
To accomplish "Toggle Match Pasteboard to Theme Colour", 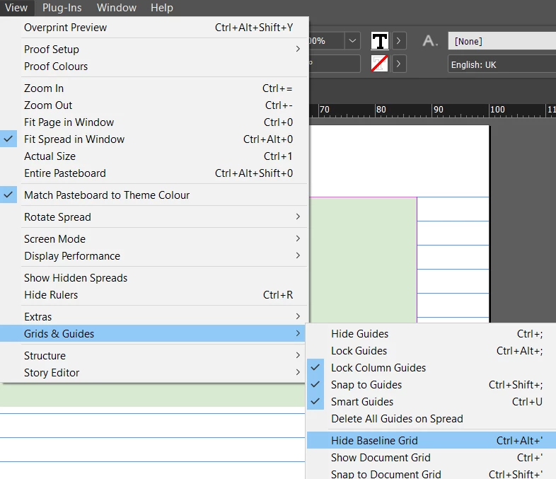I will [154, 195].
